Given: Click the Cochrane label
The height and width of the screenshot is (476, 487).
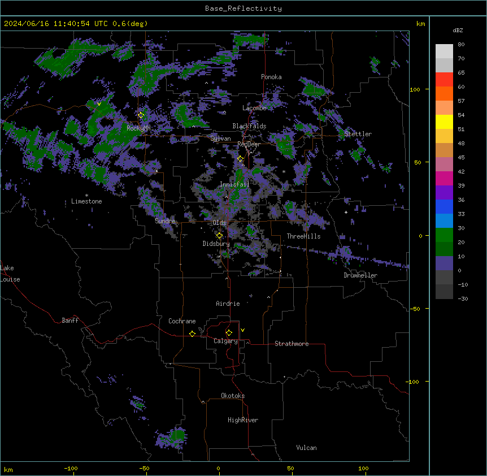Looking at the screenshot, I should (182, 321).
